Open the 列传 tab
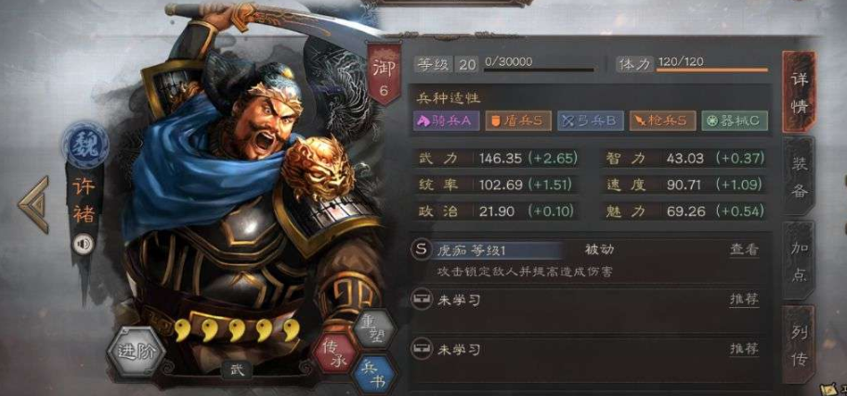 pos(800,345)
